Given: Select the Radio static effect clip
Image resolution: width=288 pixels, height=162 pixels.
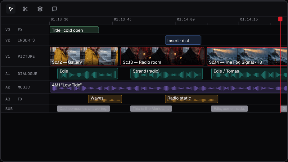Looking at the screenshot, I should [x=191, y=99].
